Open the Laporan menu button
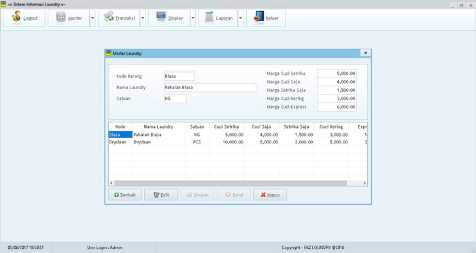476x253 pixels. pyautogui.click(x=218, y=18)
